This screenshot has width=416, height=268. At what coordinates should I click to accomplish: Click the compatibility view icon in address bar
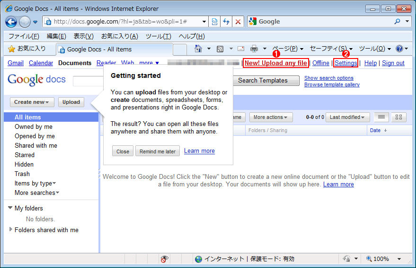tap(214, 22)
